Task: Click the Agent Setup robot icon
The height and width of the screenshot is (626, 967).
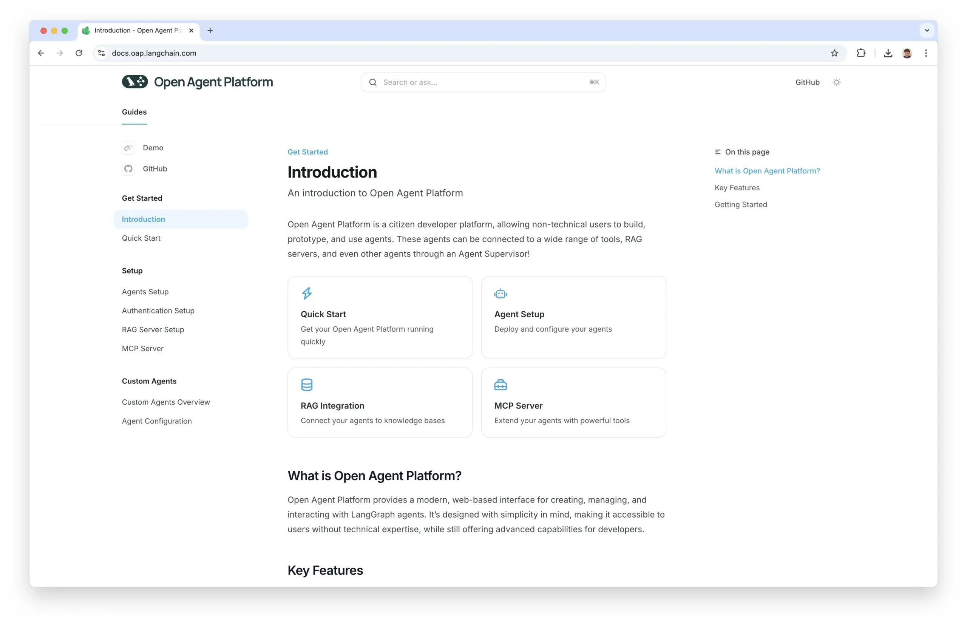Action: 500,294
